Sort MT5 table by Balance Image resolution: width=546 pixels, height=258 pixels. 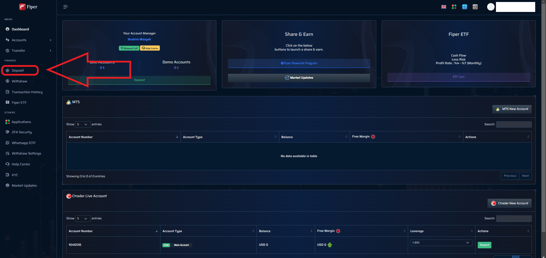(x=314, y=137)
